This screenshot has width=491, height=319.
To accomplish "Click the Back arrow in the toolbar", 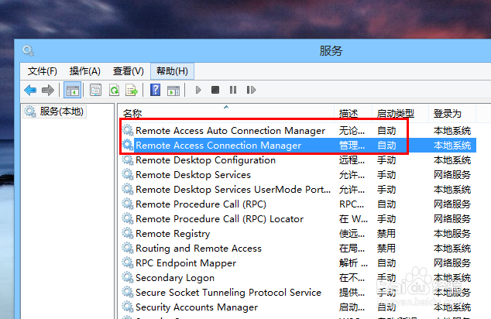I will 30,90.
